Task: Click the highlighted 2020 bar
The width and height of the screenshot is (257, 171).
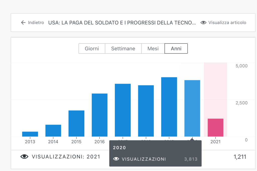Action: [192, 108]
